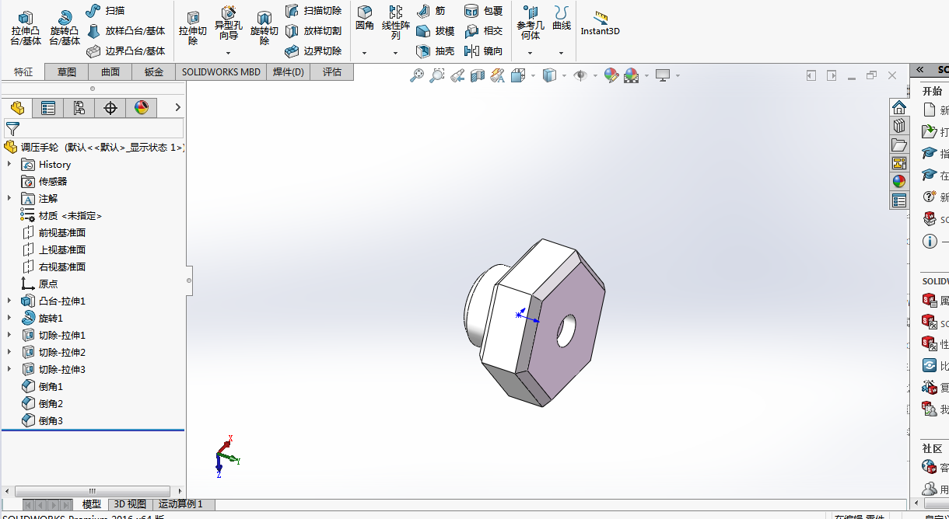Select the 拉伸凸台/基体 extrude boss tool
The width and height of the screenshot is (949, 519).
pyautogui.click(x=26, y=28)
